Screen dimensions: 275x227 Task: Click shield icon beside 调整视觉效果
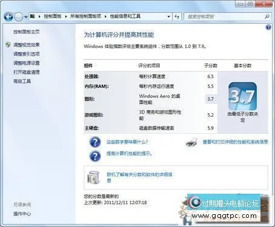[8, 45]
